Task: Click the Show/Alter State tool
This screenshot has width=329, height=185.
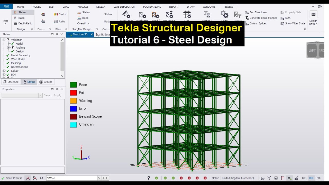Action: tap(293, 23)
